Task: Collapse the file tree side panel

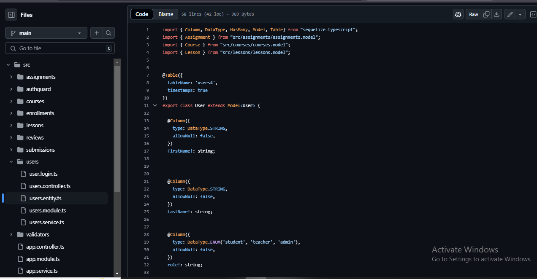Action: pos(11,15)
